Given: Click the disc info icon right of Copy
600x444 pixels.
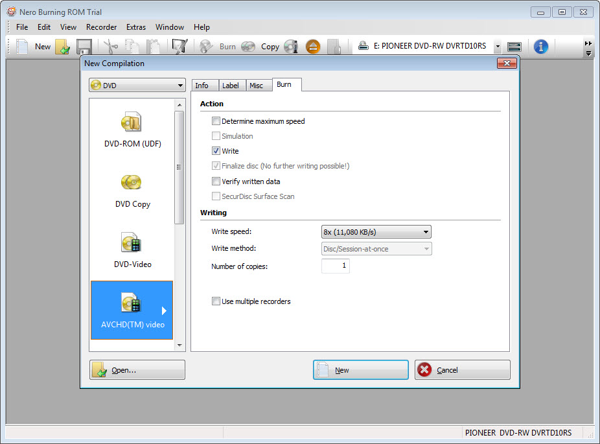Looking at the screenshot, I should 291,47.
